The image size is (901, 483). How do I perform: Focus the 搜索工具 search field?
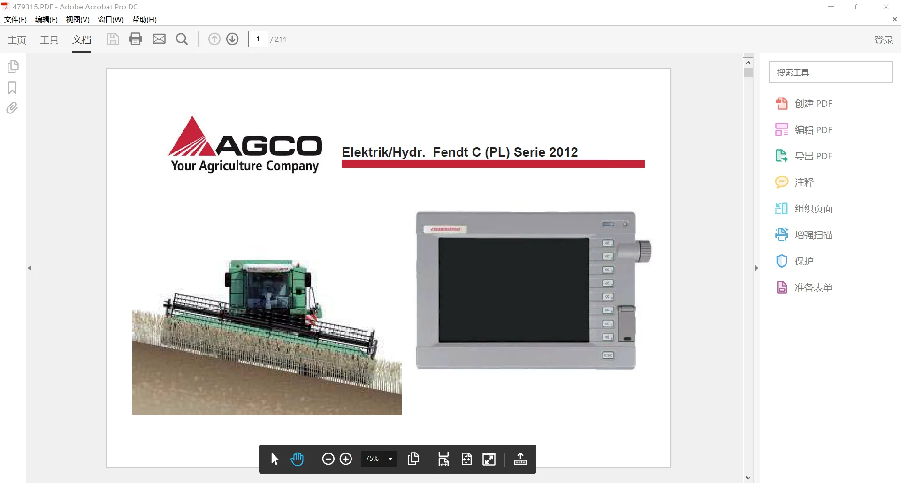831,72
